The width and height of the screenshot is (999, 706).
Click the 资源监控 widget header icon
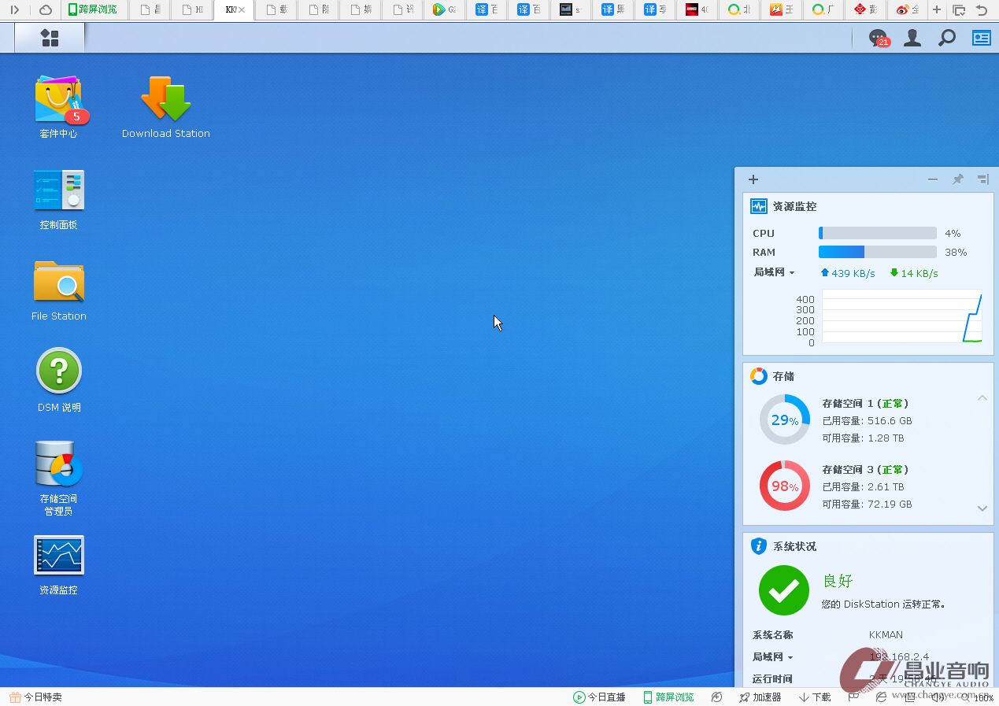(759, 206)
